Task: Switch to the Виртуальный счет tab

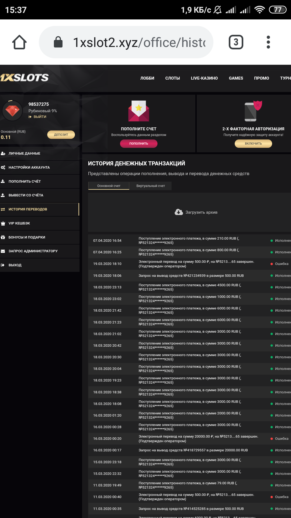Action: pos(150,186)
